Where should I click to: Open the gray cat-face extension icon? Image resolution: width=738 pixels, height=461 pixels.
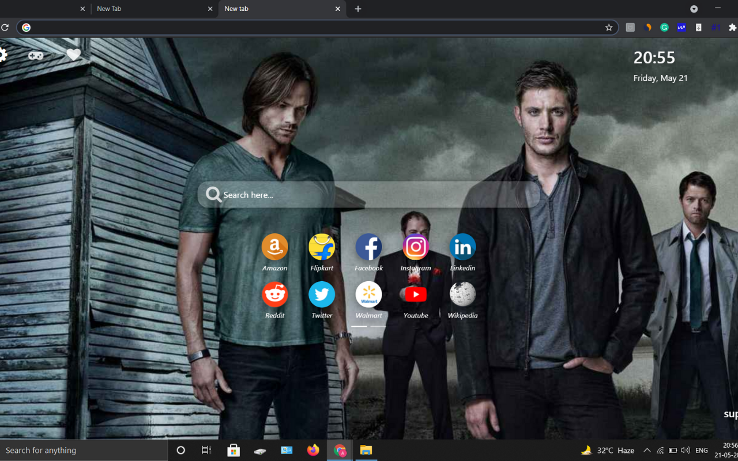tap(630, 27)
